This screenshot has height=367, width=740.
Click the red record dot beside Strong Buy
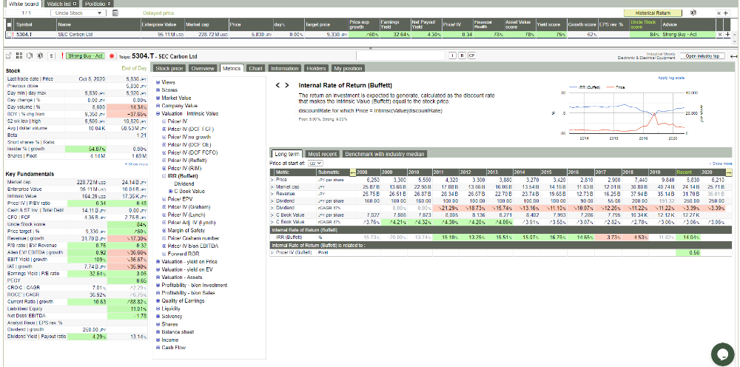tap(112, 56)
